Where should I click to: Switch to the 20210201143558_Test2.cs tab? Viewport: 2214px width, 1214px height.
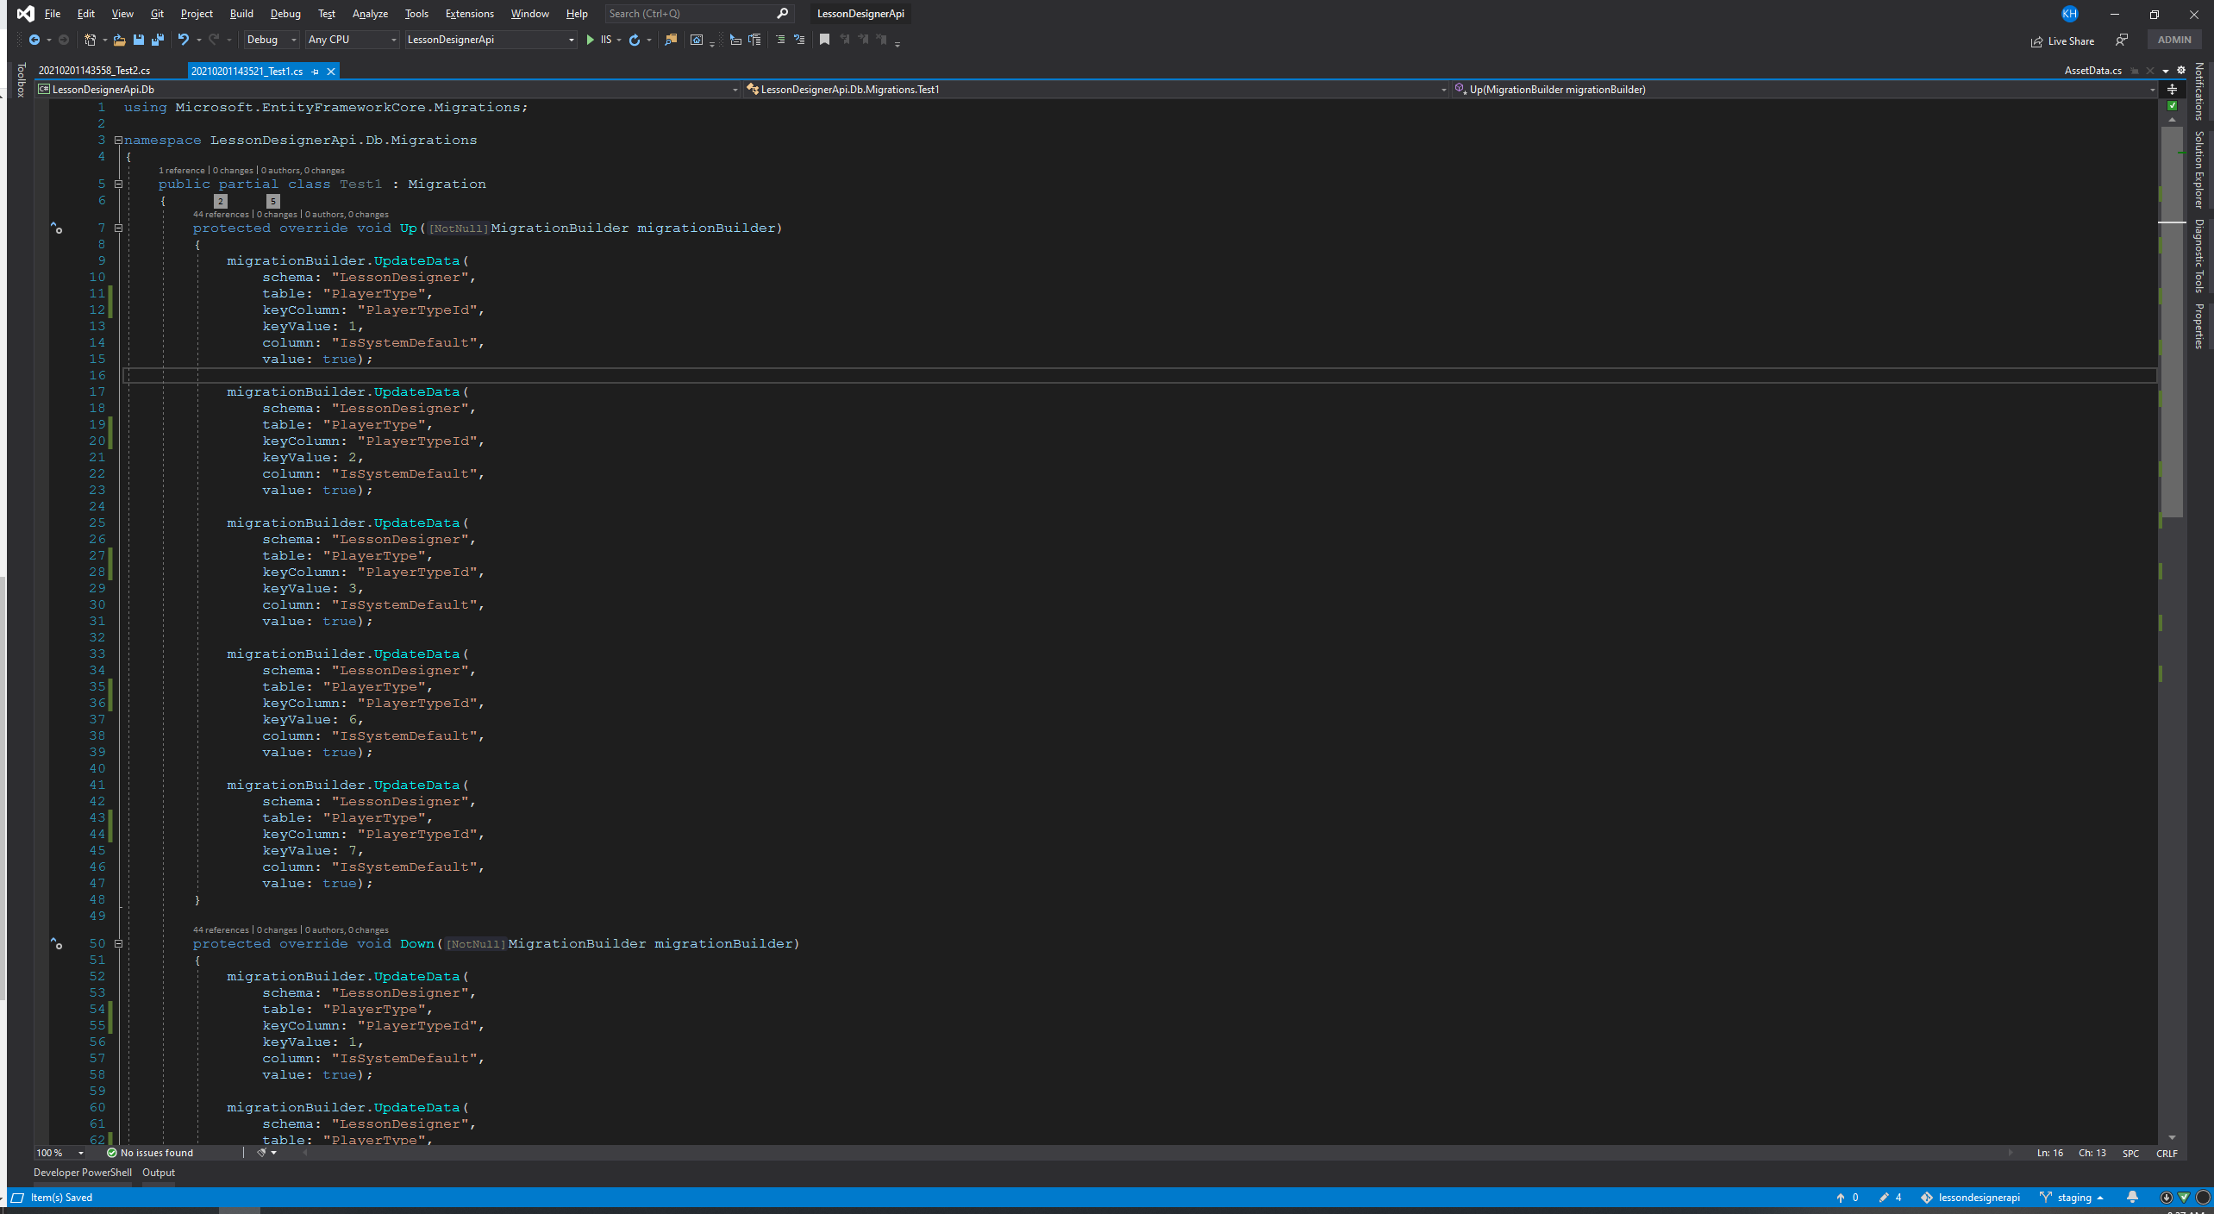[94, 71]
